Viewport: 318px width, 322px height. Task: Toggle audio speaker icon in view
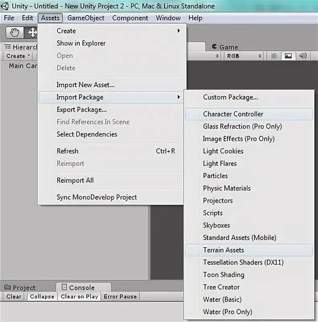pos(303,56)
